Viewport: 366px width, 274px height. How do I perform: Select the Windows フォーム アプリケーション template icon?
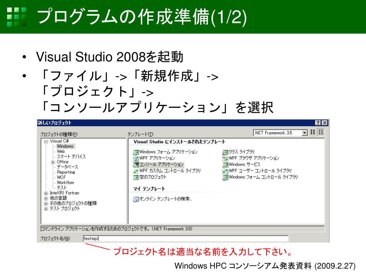pos(136,153)
